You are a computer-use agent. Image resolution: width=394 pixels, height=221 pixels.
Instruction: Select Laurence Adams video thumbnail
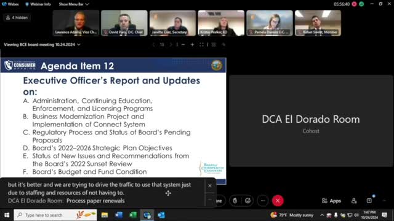point(76,23)
